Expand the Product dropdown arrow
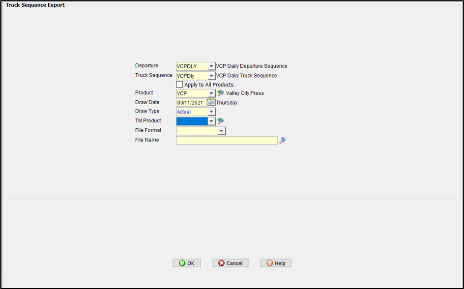The height and width of the screenshot is (289, 464). (x=211, y=93)
